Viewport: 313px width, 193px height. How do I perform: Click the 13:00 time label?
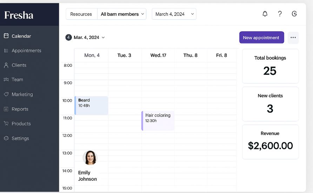pos(67,153)
